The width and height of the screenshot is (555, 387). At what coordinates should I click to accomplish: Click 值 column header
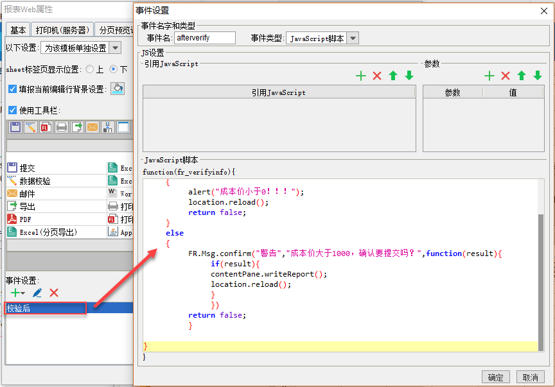[513, 92]
